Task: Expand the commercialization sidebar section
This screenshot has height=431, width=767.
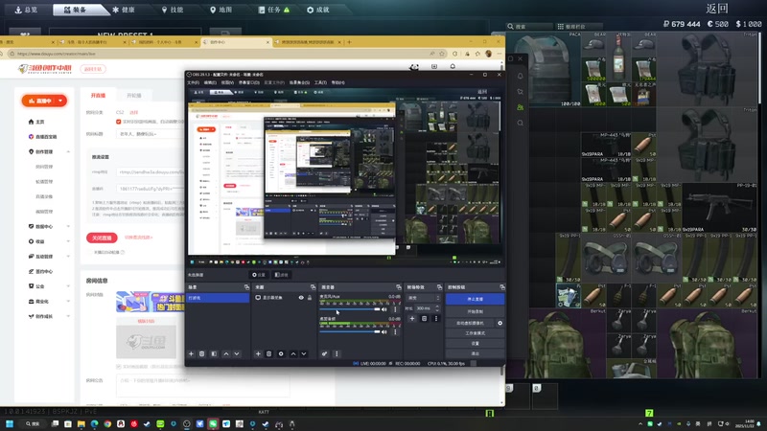Action: click(x=68, y=302)
